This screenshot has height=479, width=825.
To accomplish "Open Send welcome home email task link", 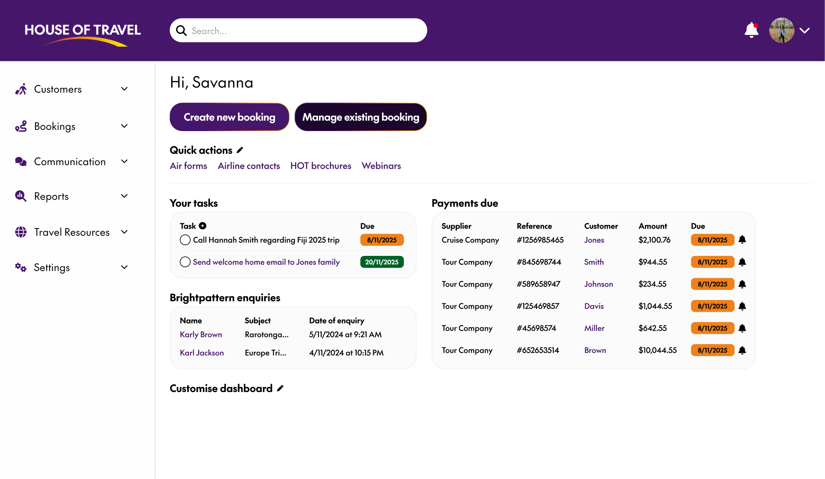I will point(266,262).
